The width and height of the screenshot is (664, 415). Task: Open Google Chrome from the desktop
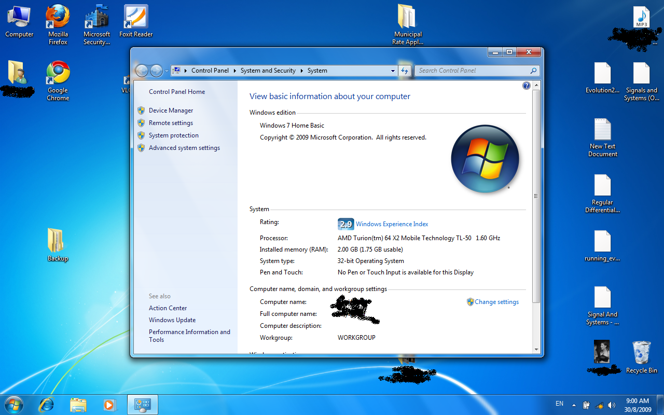coord(57,73)
